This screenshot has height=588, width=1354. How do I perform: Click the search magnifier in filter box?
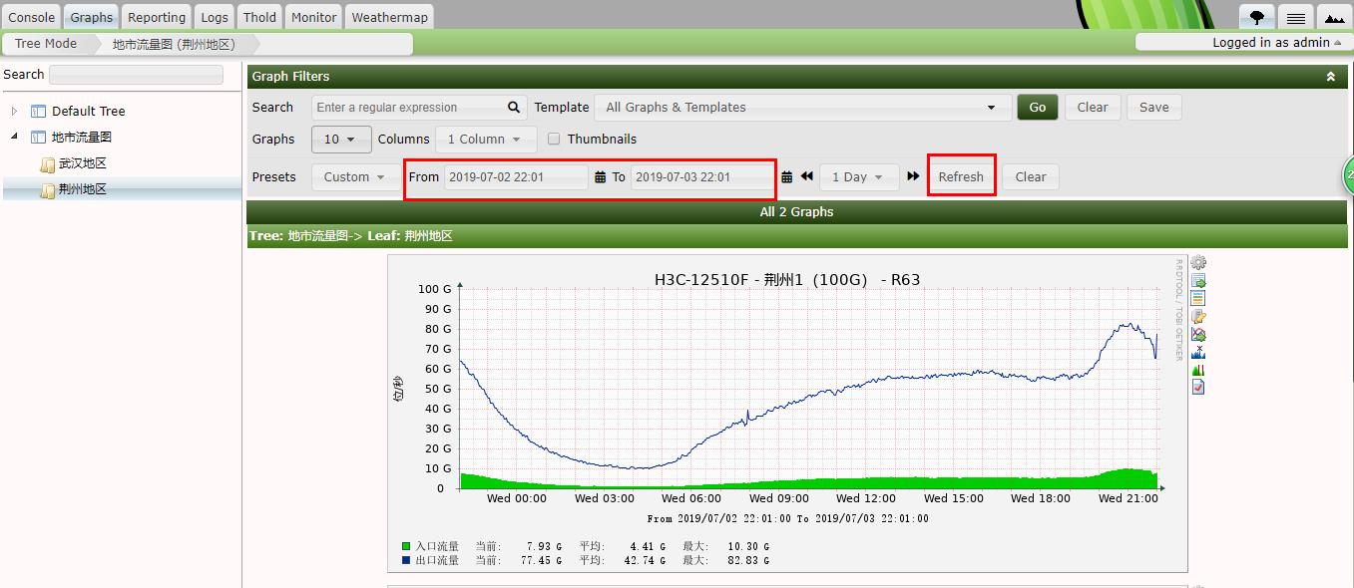point(514,108)
